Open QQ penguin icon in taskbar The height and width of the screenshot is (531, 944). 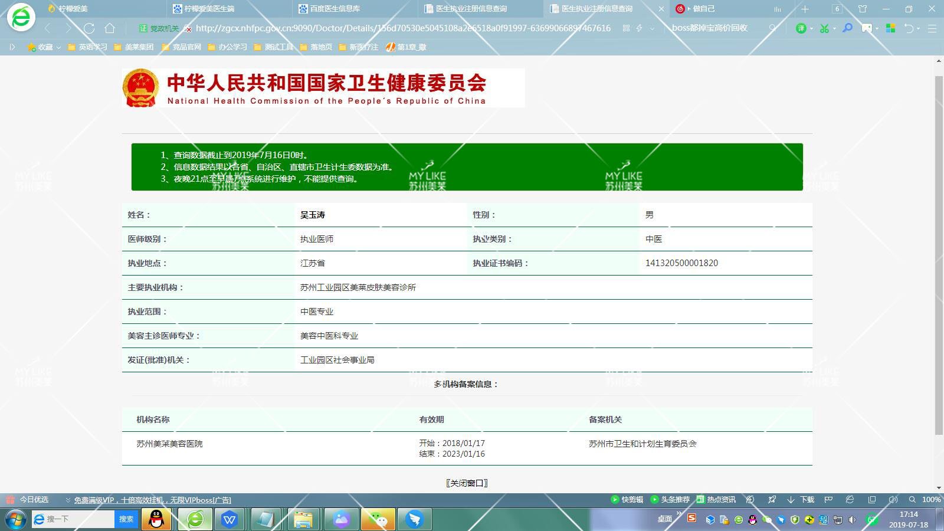(x=156, y=519)
